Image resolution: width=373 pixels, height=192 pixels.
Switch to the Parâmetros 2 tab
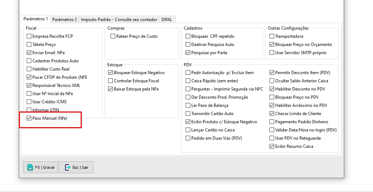click(65, 20)
